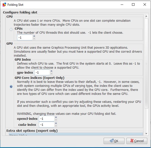Click the gpu-index input field
151x148 pixels.
[x=42, y=72]
